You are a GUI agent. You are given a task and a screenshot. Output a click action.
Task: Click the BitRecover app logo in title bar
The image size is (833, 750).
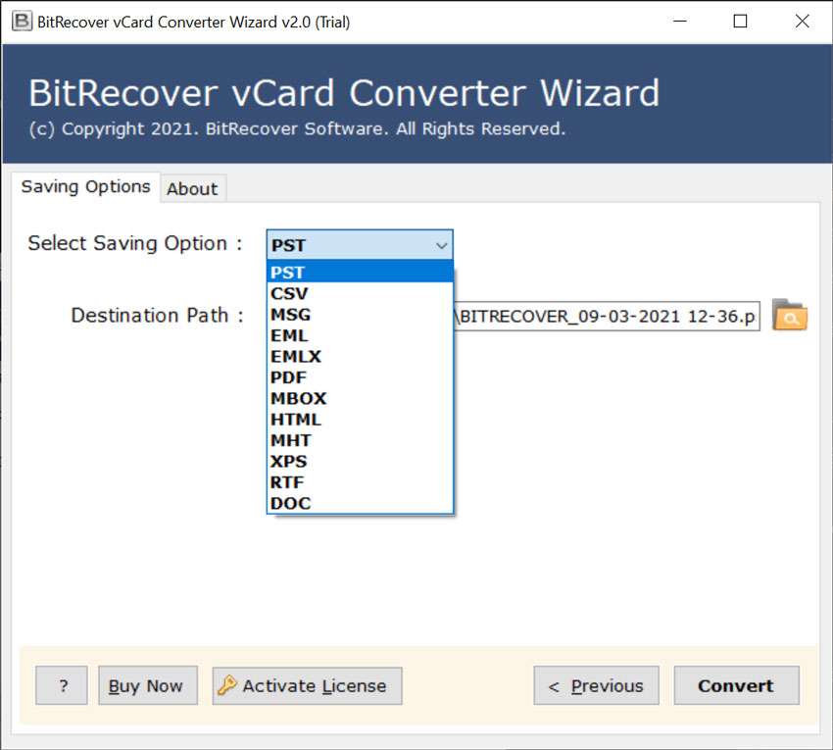click(22, 22)
